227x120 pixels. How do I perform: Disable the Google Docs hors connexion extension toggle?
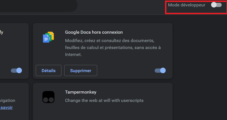pyautogui.click(x=160, y=70)
